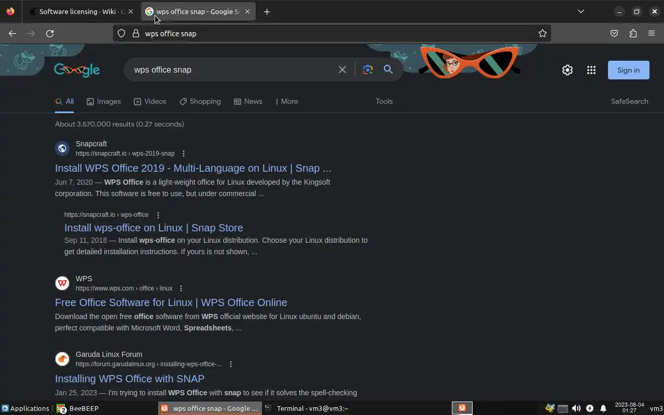Switch to Images results
Image resolution: width=664 pixels, height=415 pixels.
coord(104,101)
